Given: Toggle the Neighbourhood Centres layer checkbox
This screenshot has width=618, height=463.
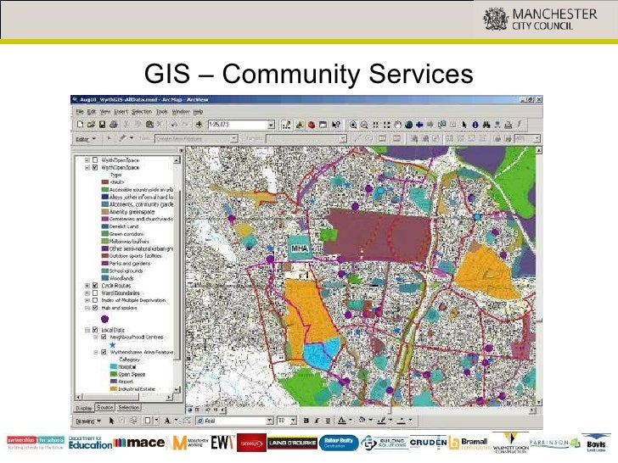Looking at the screenshot, I should (104, 337).
